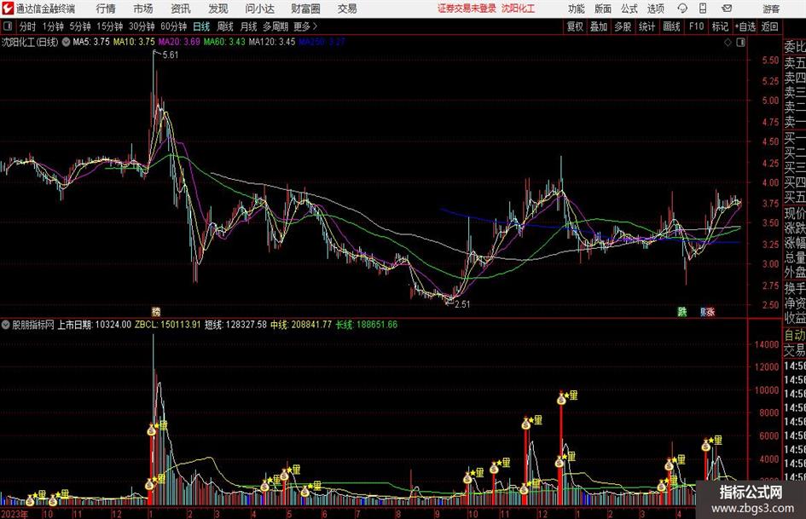Click the MA60: 3.43 green label
This screenshot has height=519, width=806.
[x=224, y=42]
